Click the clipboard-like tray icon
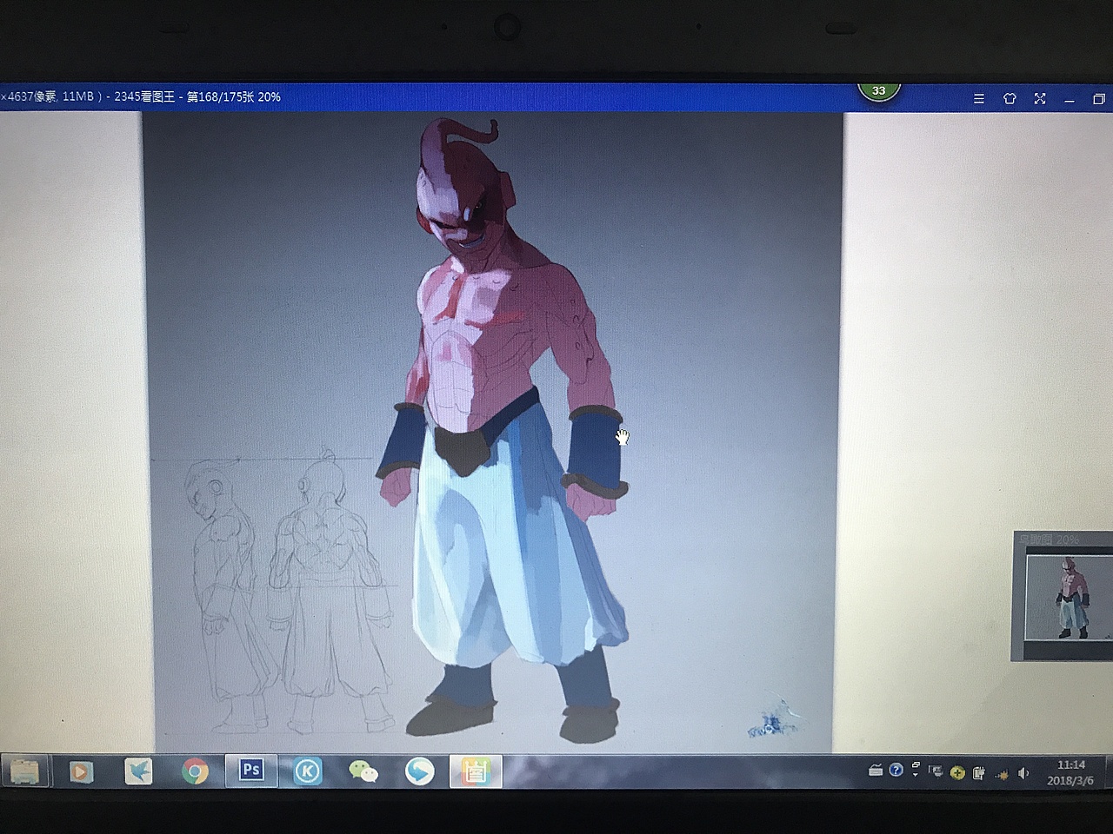1113x834 pixels. [978, 773]
